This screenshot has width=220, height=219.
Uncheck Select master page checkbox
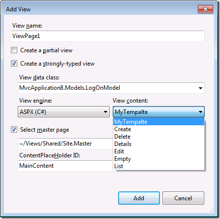[x=14, y=130]
